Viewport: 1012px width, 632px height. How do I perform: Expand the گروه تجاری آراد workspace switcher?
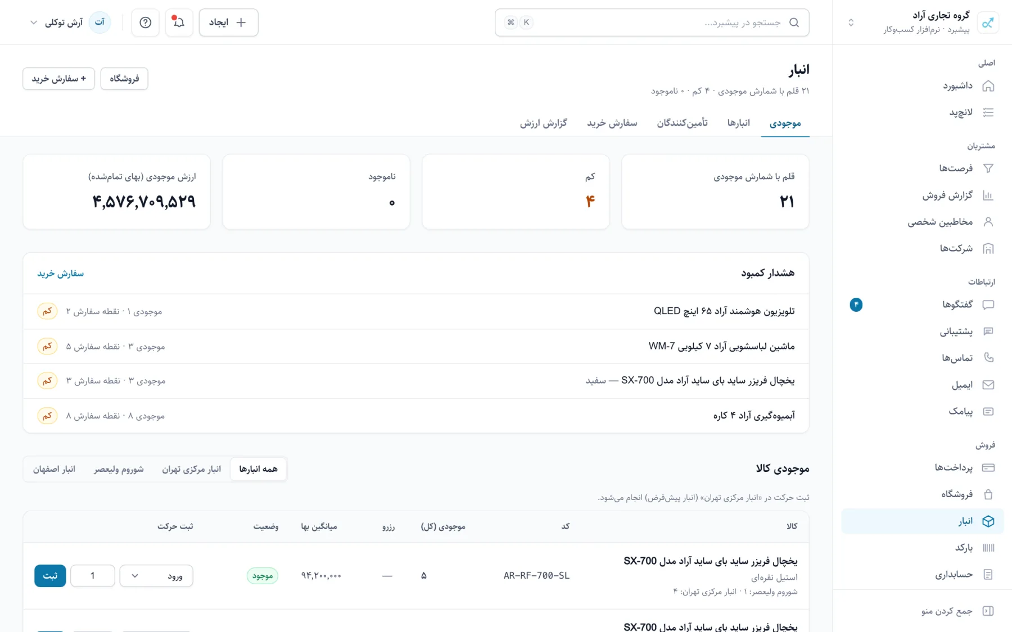(851, 22)
